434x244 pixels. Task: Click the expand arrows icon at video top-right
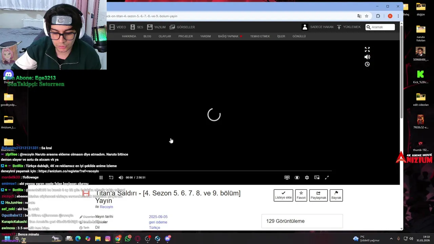coord(367,49)
